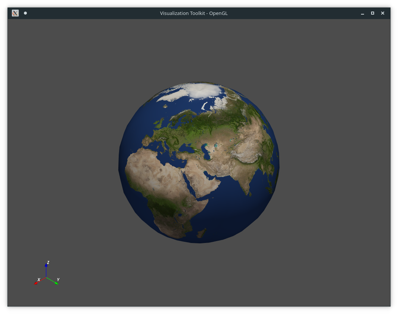Click the red X axis arrow of the orientation marker
The width and height of the screenshot is (398, 314).
pos(36,283)
